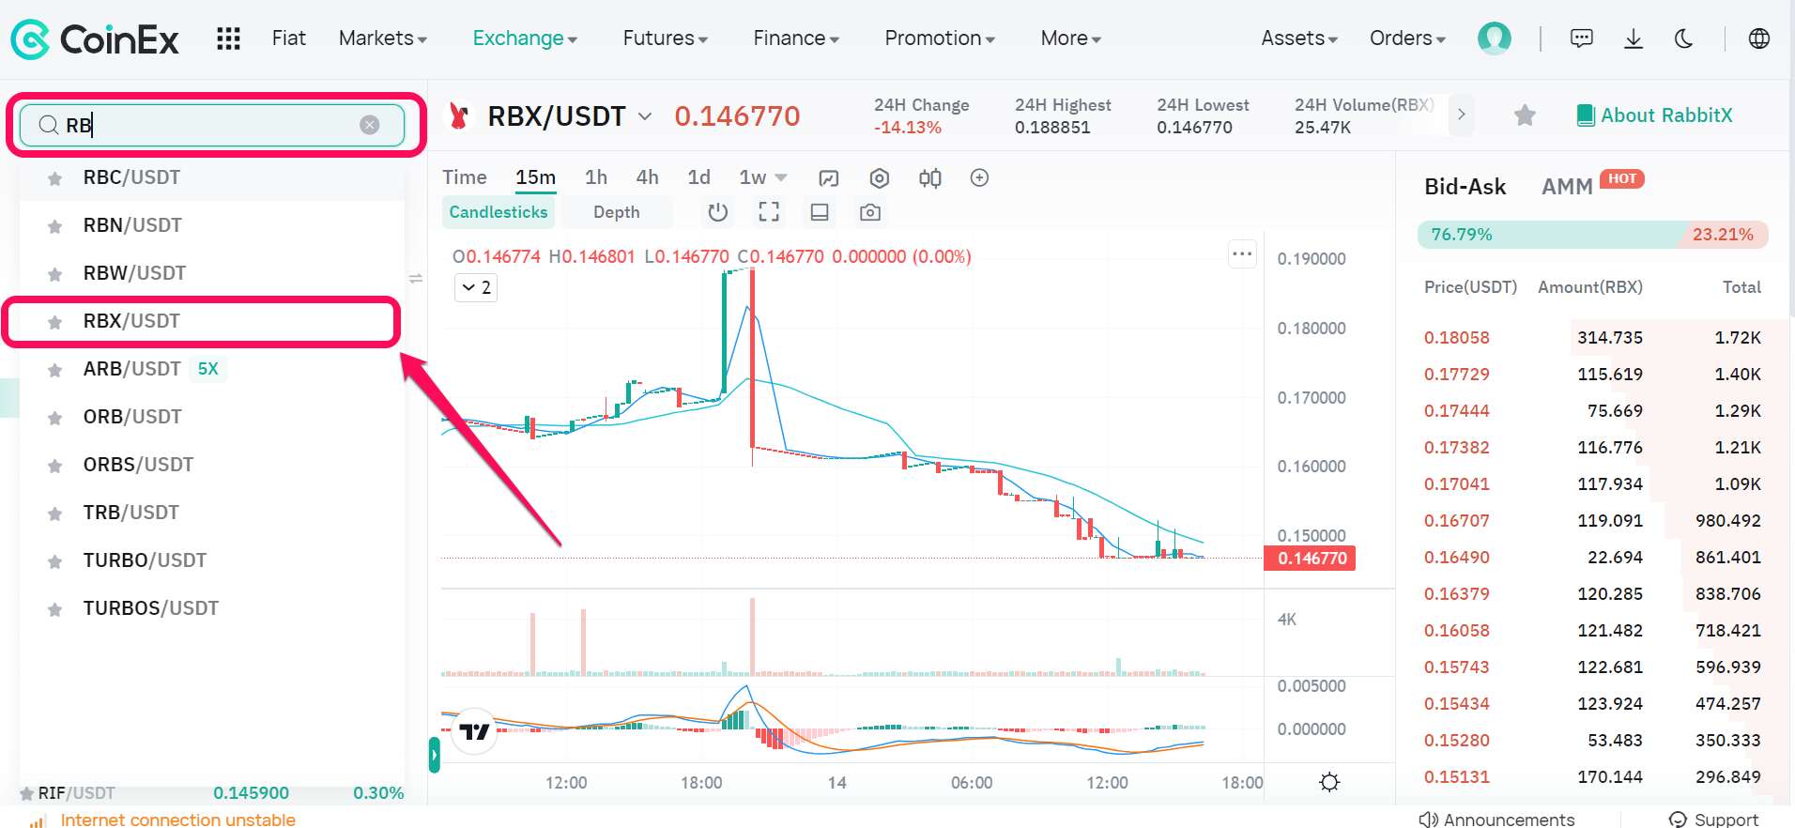Select the 1d timeframe
Viewport: 1795px width, 828px height.
(698, 177)
